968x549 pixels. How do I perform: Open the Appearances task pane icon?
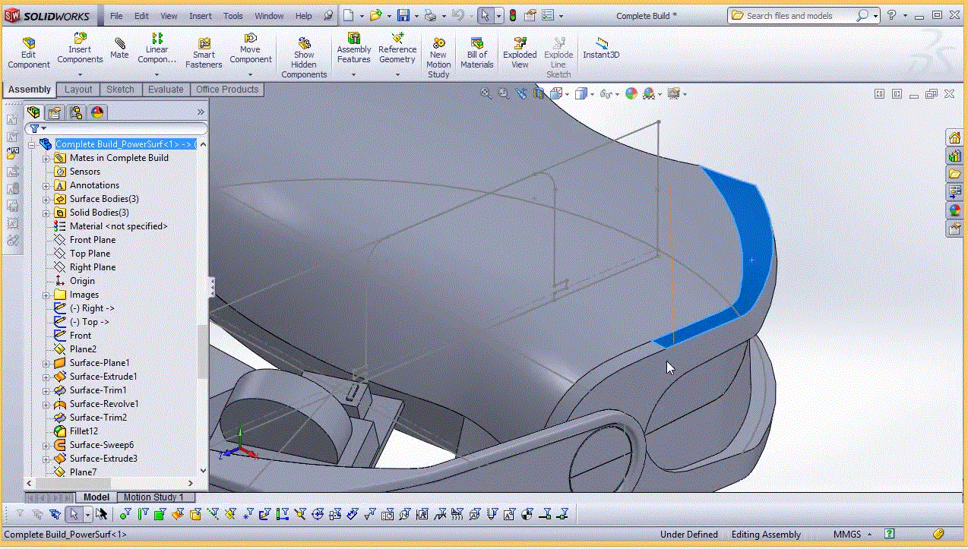[x=954, y=210]
